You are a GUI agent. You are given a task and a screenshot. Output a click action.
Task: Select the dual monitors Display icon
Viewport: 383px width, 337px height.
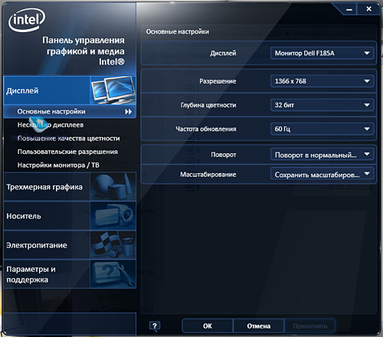click(113, 90)
